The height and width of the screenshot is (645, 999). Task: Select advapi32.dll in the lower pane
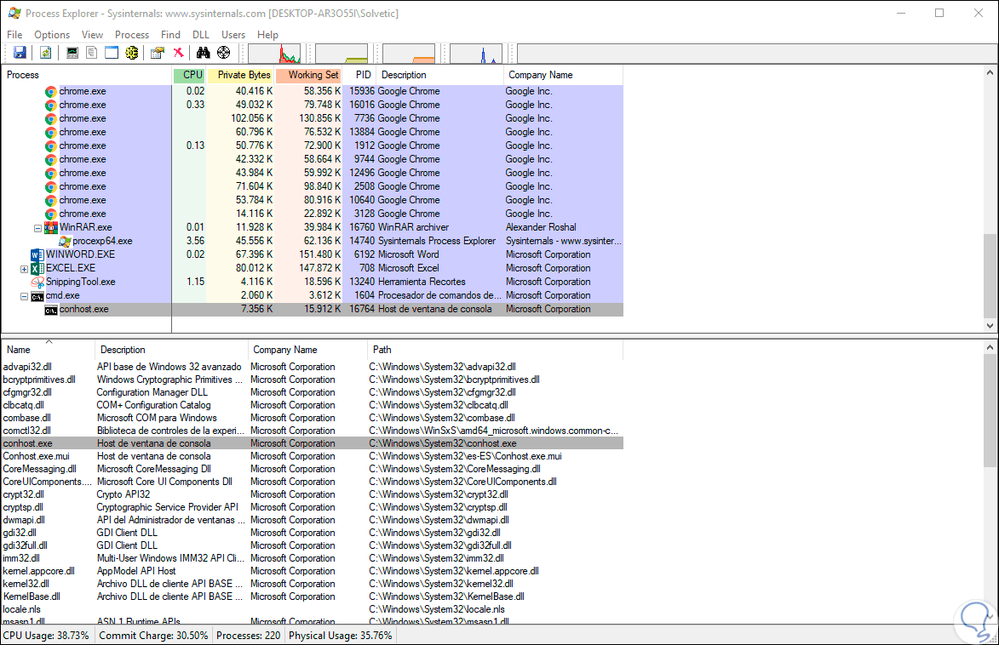[x=27, y=367]
